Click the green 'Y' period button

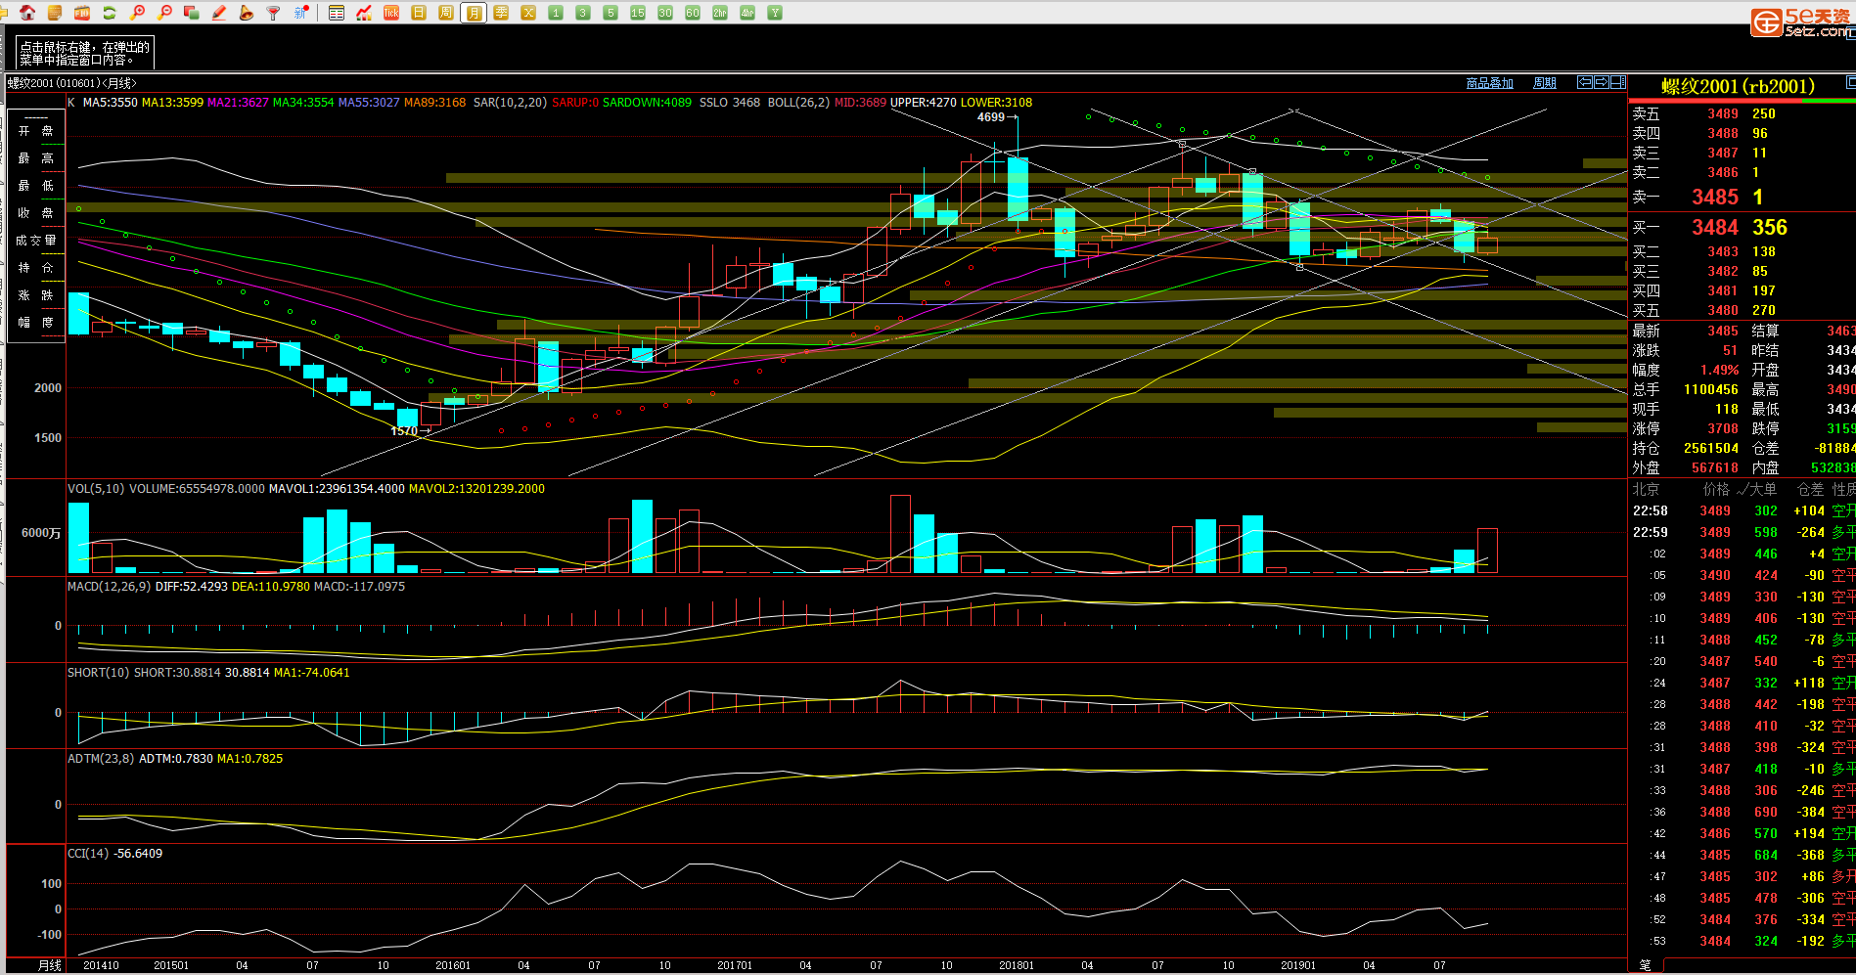(x=775, y=13)
